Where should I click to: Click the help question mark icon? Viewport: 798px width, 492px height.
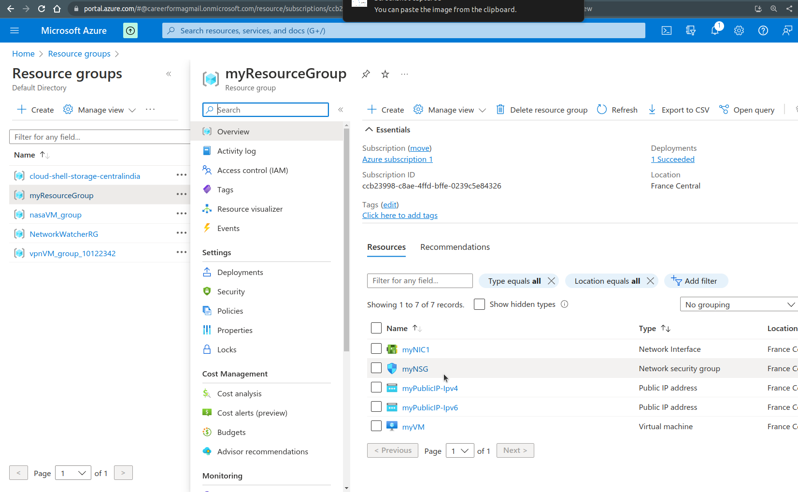pos(763,30)
